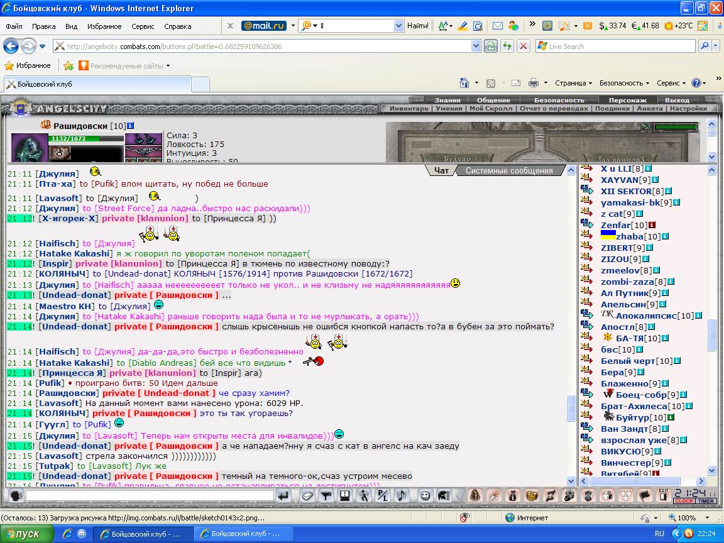Click the TIMER mode label
Image resolution: width=724 pixels, height=543 pixels.
pos(706,501)
